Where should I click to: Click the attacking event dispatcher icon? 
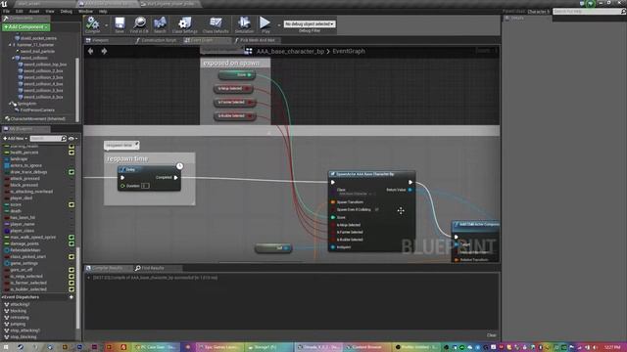[7, 304]
